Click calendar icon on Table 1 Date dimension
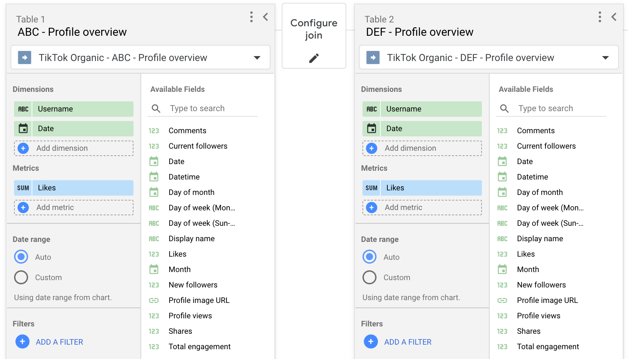 click(x=23, y=129)
